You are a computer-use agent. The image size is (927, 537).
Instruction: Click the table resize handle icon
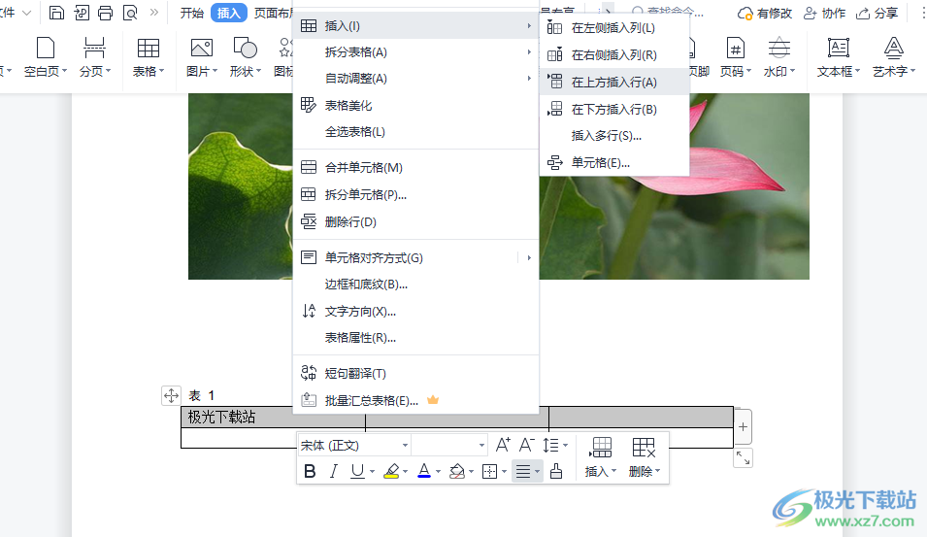[x=744, y=457]
